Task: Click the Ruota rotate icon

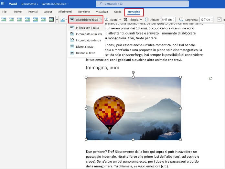Action: pyautogui.click(x=106, y=19)
